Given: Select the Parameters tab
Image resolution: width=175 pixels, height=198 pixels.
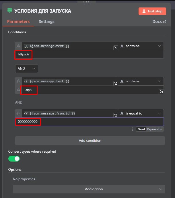Looking at the screenshot, I should pos(18,22).
